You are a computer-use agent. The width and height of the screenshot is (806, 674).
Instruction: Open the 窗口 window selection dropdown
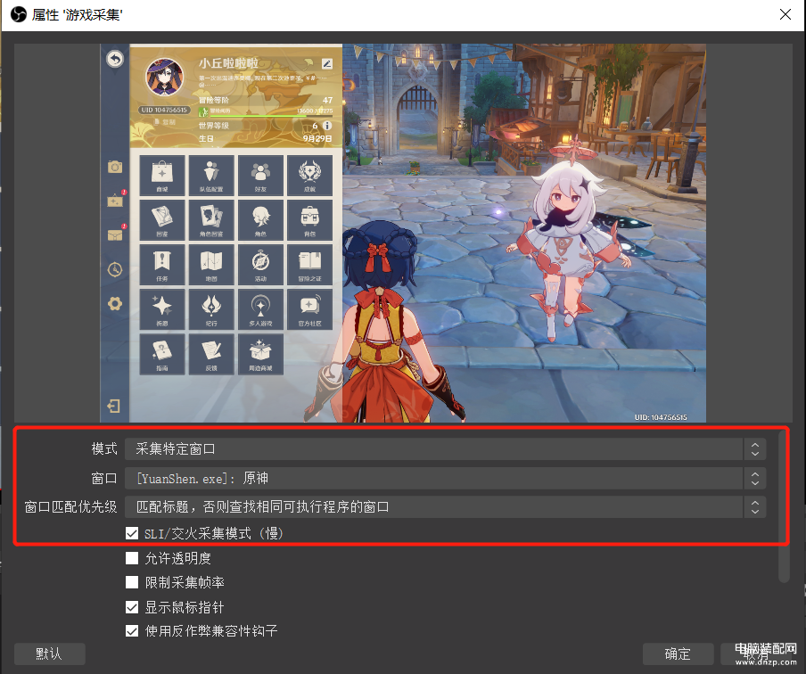pos(445,478)
